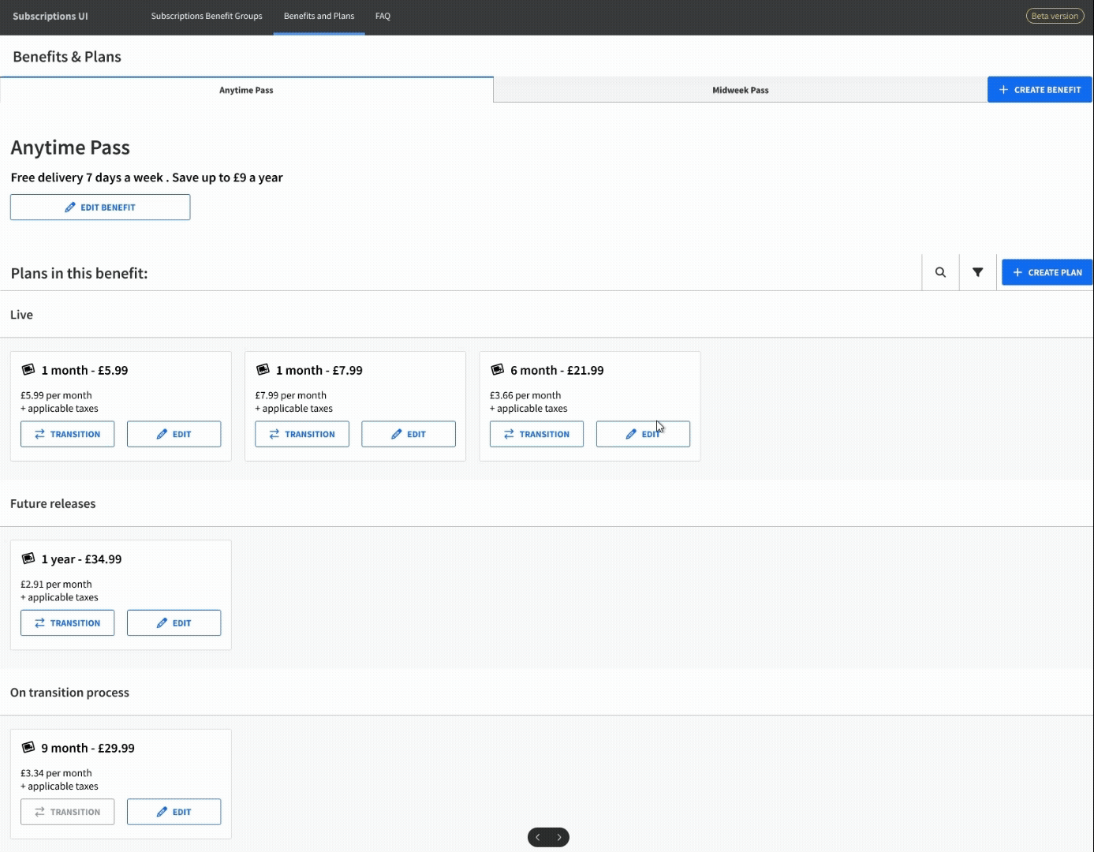1094x852 pixels.
Task: Click the 'Future releases' section heading
Action: 53,503
